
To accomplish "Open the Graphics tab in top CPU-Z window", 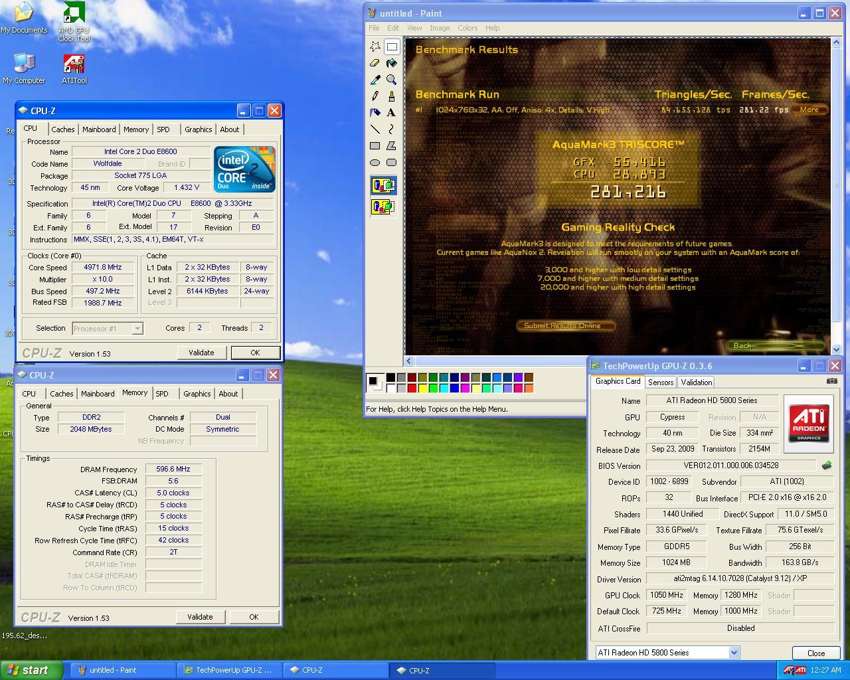I will [199, 129].
